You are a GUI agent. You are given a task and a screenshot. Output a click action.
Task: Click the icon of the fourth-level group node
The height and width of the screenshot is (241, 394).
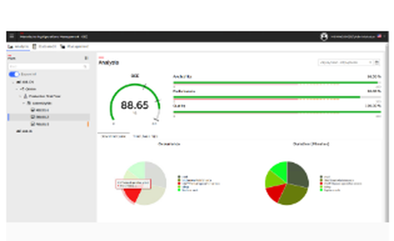point(29,103)
